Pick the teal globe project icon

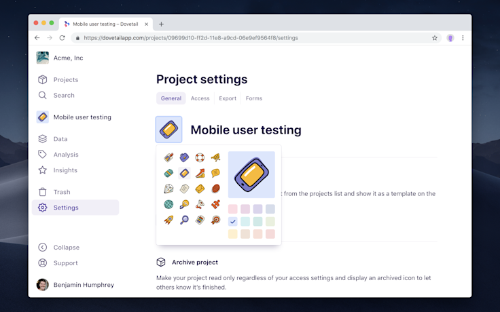point(168,204)
